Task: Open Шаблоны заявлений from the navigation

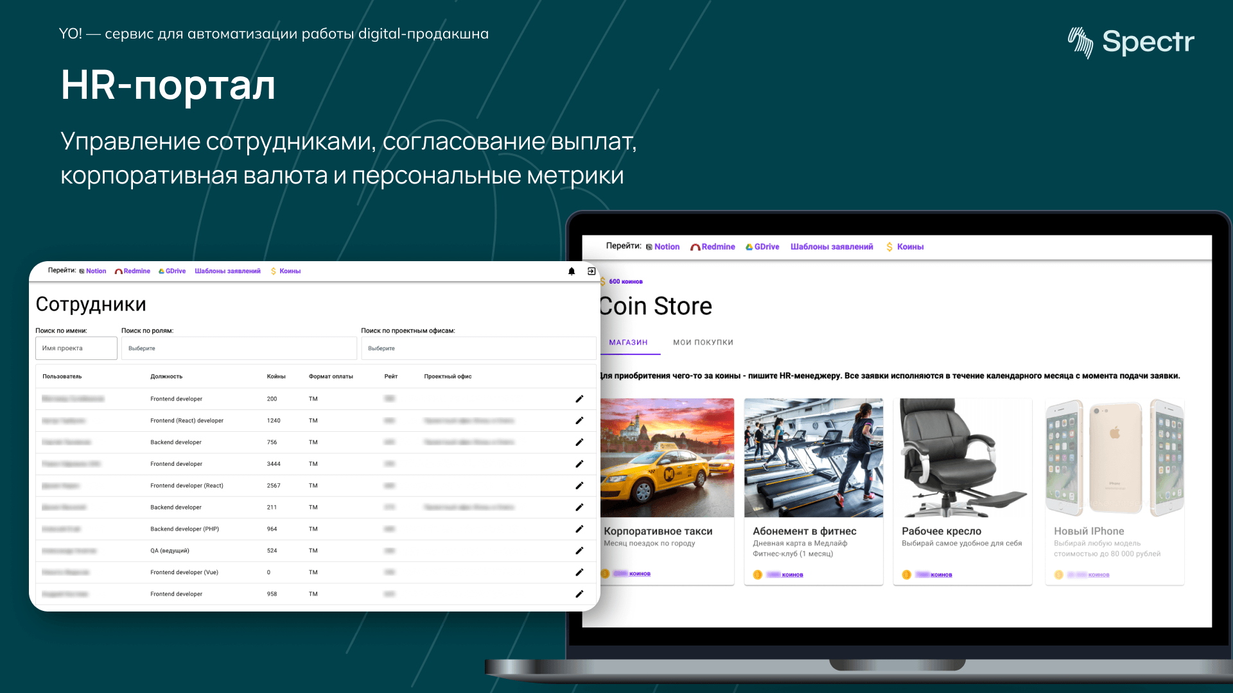Action: [832, 246]
